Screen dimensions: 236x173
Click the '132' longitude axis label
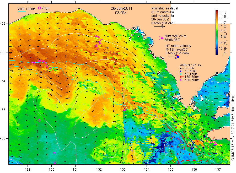click(x=99, y=170)
